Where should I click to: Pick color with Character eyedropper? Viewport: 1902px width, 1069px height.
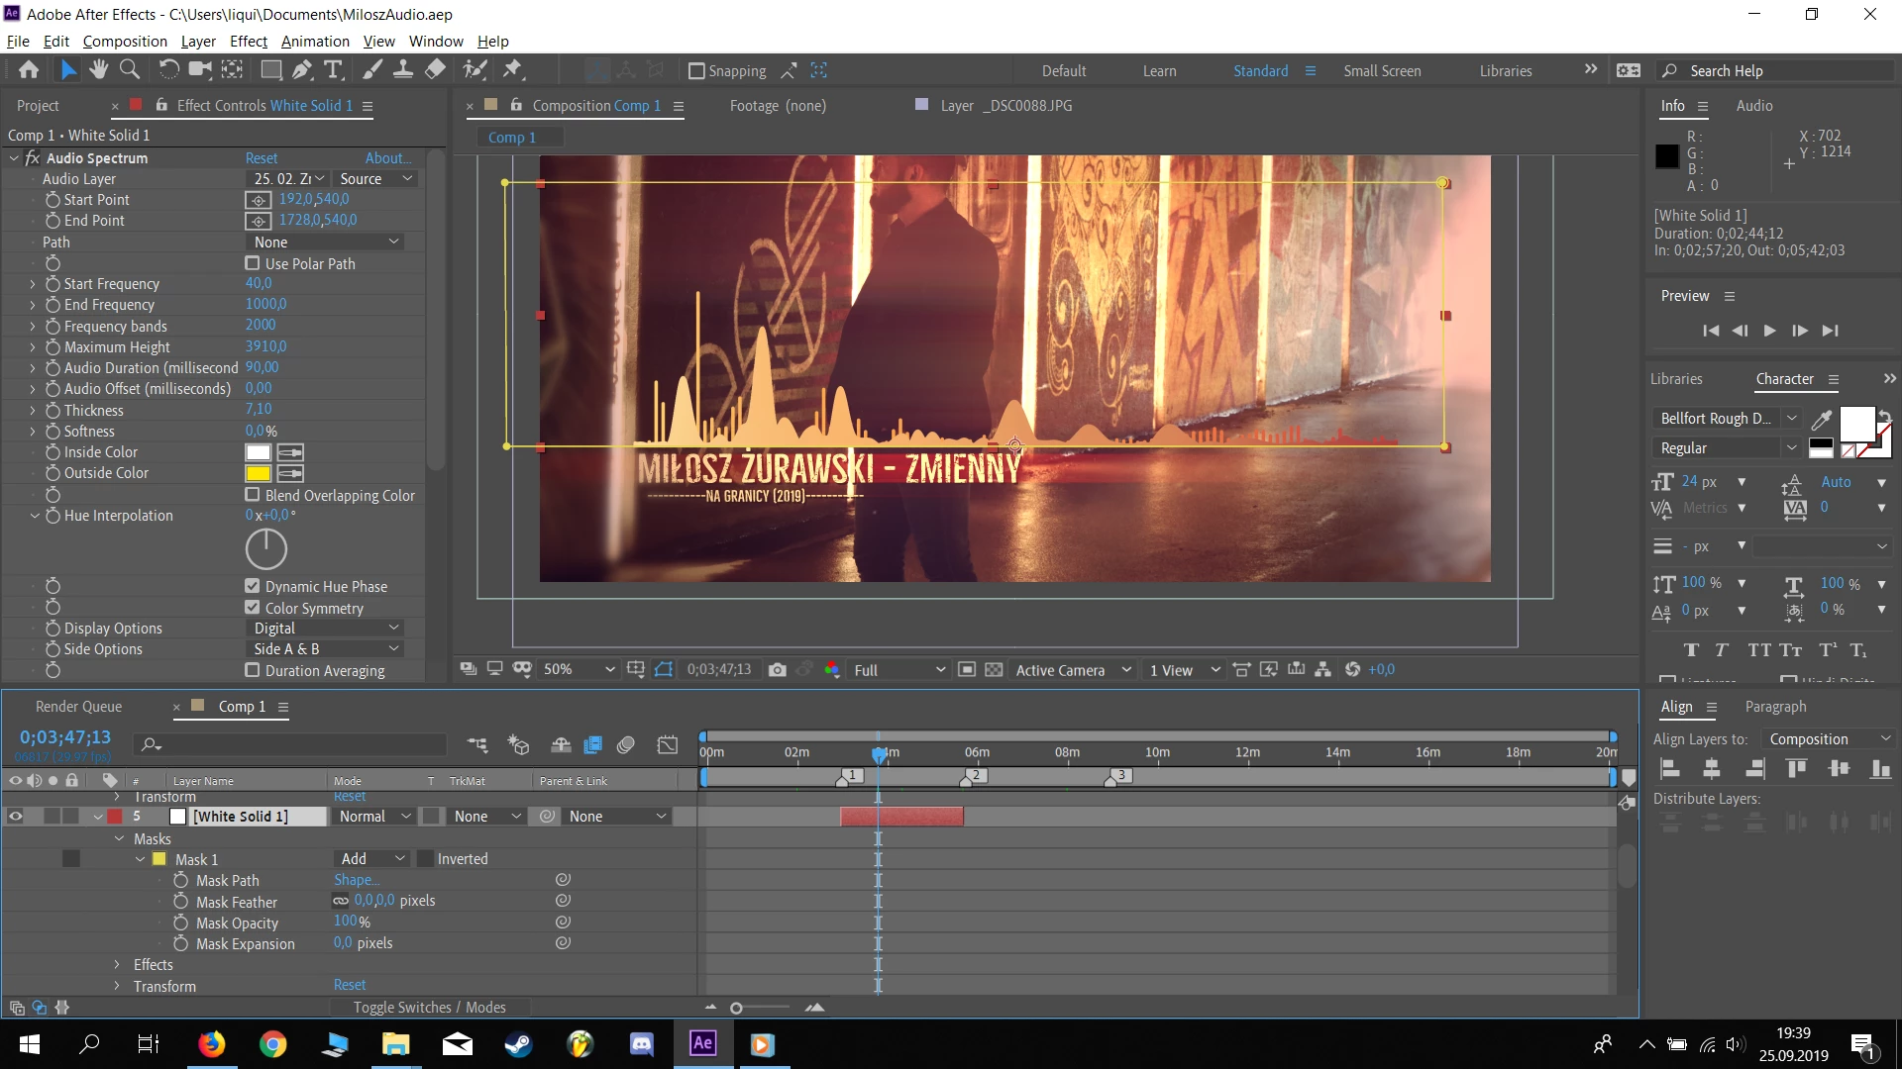1821,419
